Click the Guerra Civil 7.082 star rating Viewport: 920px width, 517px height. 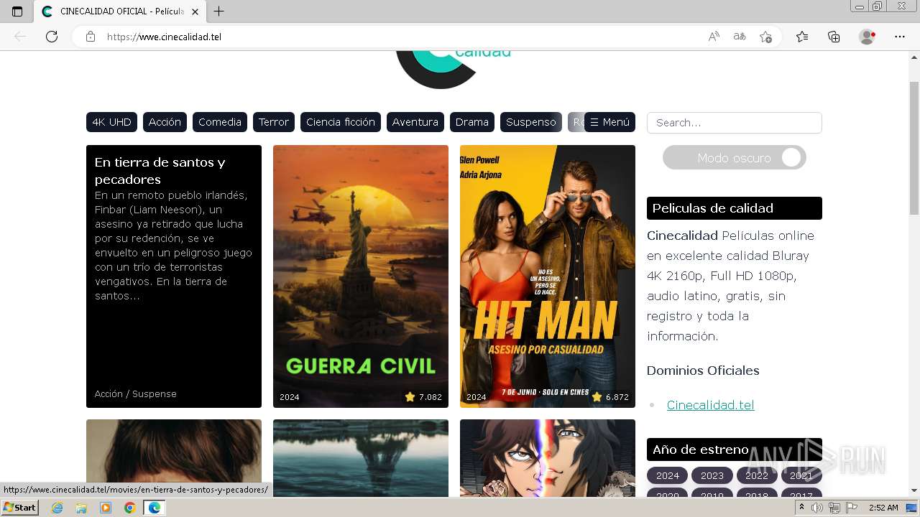[x=423, y=397]
